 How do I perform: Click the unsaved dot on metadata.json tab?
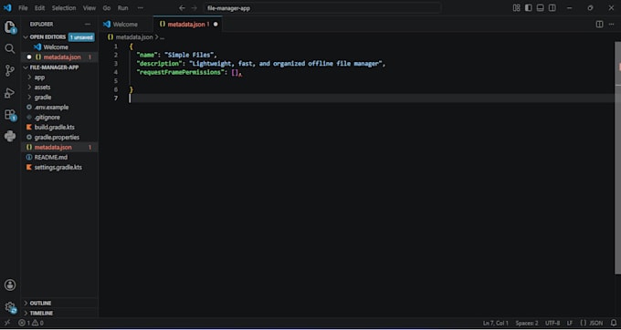(216, 25)
